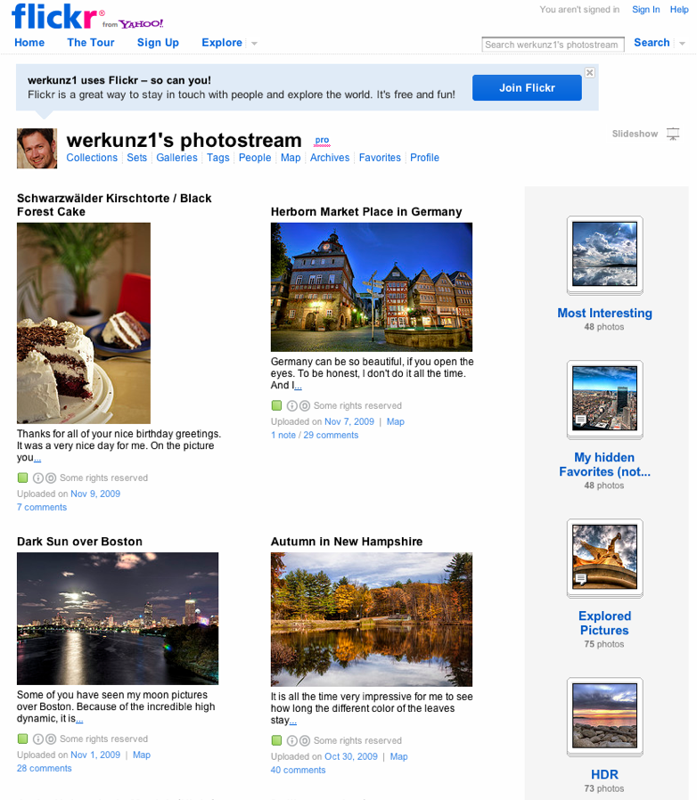
Task: Open The Tour page
Action: tap(90, 43)
